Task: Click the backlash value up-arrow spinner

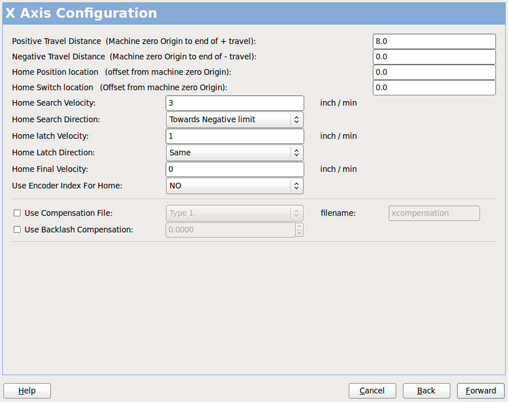Action: (299, 227)
